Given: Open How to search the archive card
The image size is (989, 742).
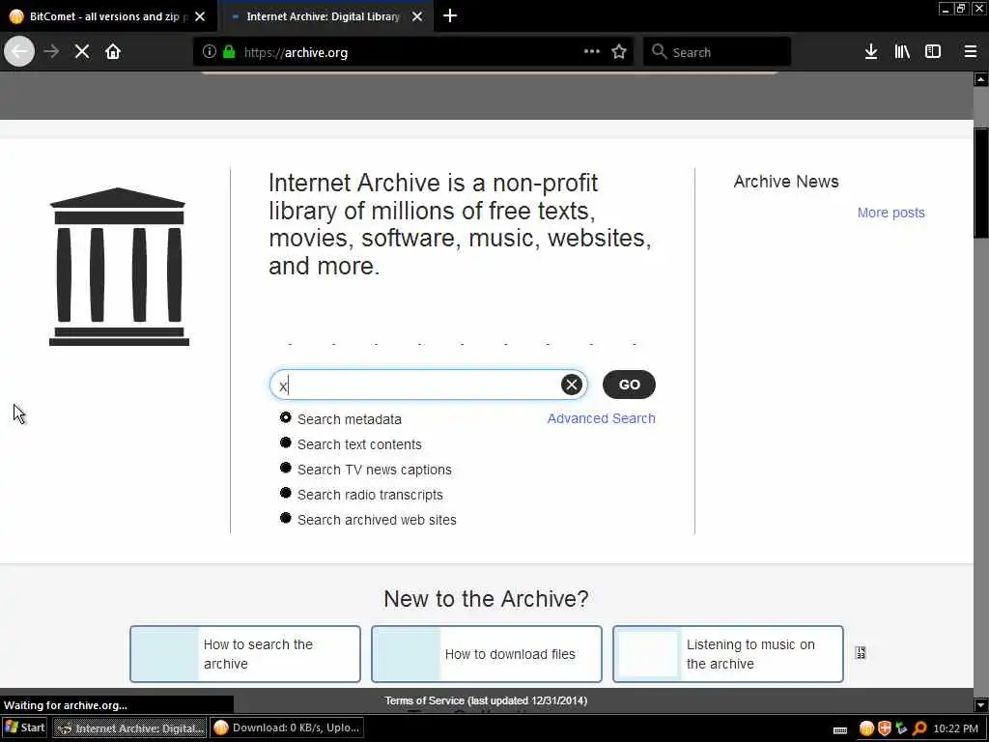Looking at the screenshot, I should tap(245, 654).
